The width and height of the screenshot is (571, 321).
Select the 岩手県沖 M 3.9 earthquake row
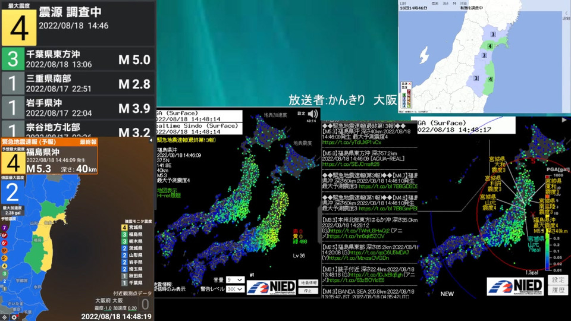(78, 108)
